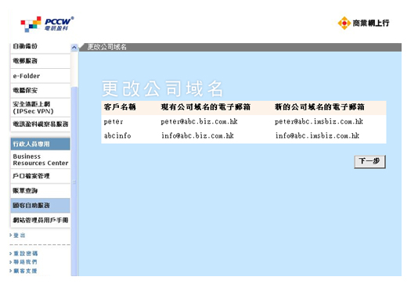Open the 電郵服務 menu item

coord(41,61)
